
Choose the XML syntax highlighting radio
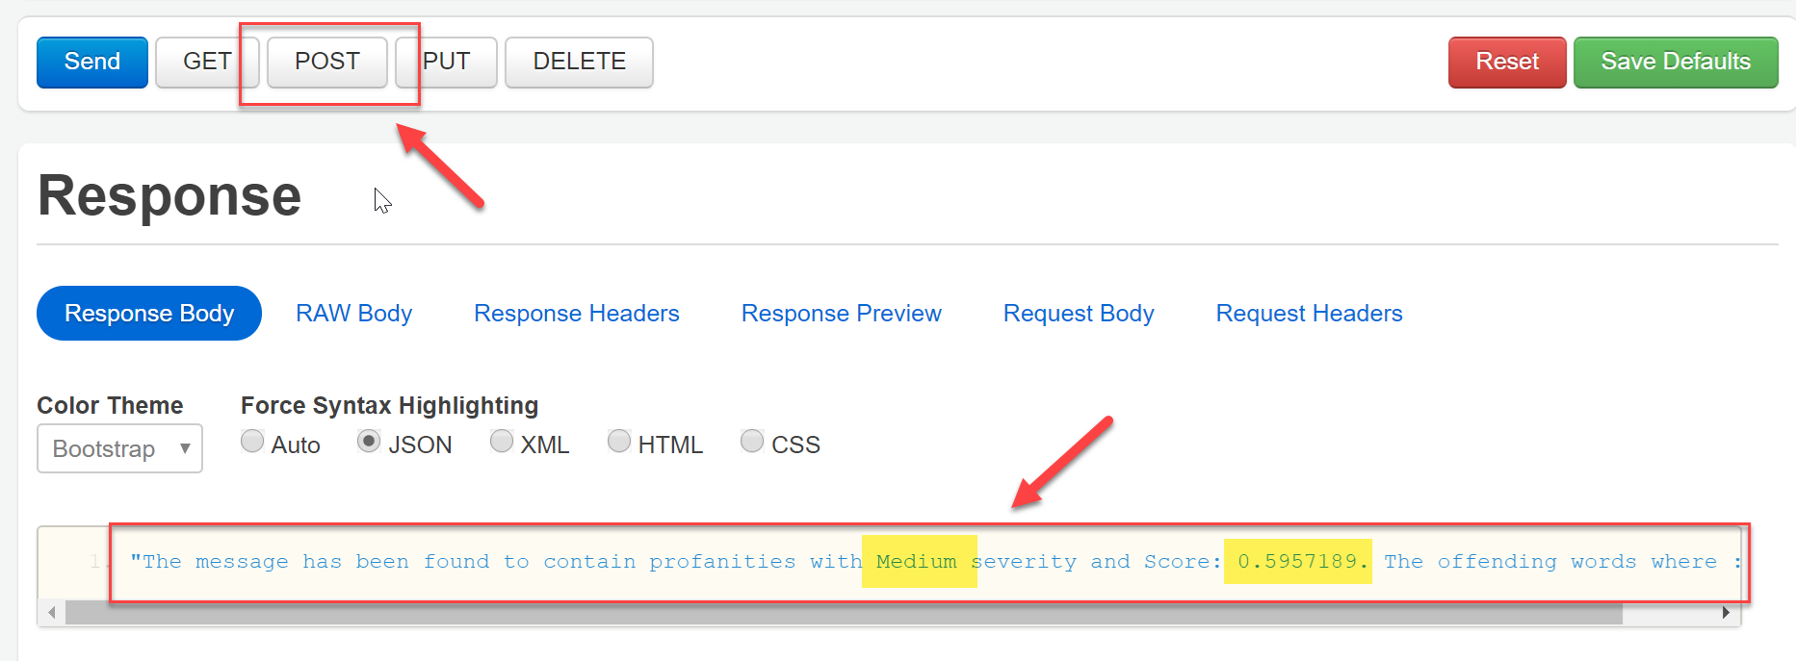coord(502,441)
